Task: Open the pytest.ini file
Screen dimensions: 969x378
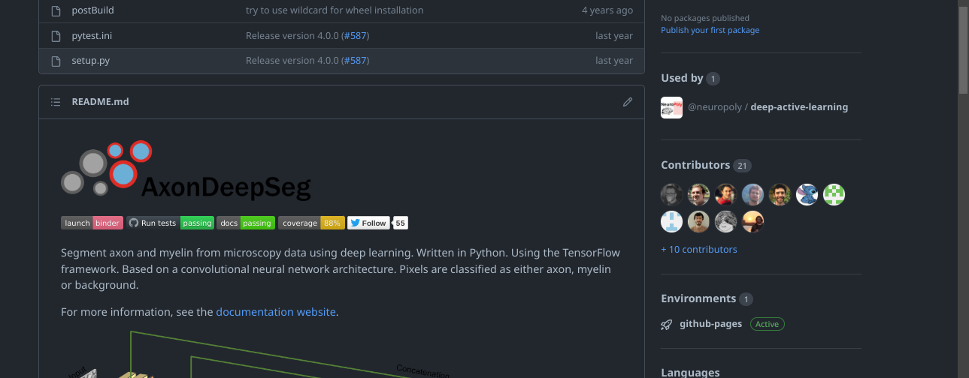Action: pos(92,36)
